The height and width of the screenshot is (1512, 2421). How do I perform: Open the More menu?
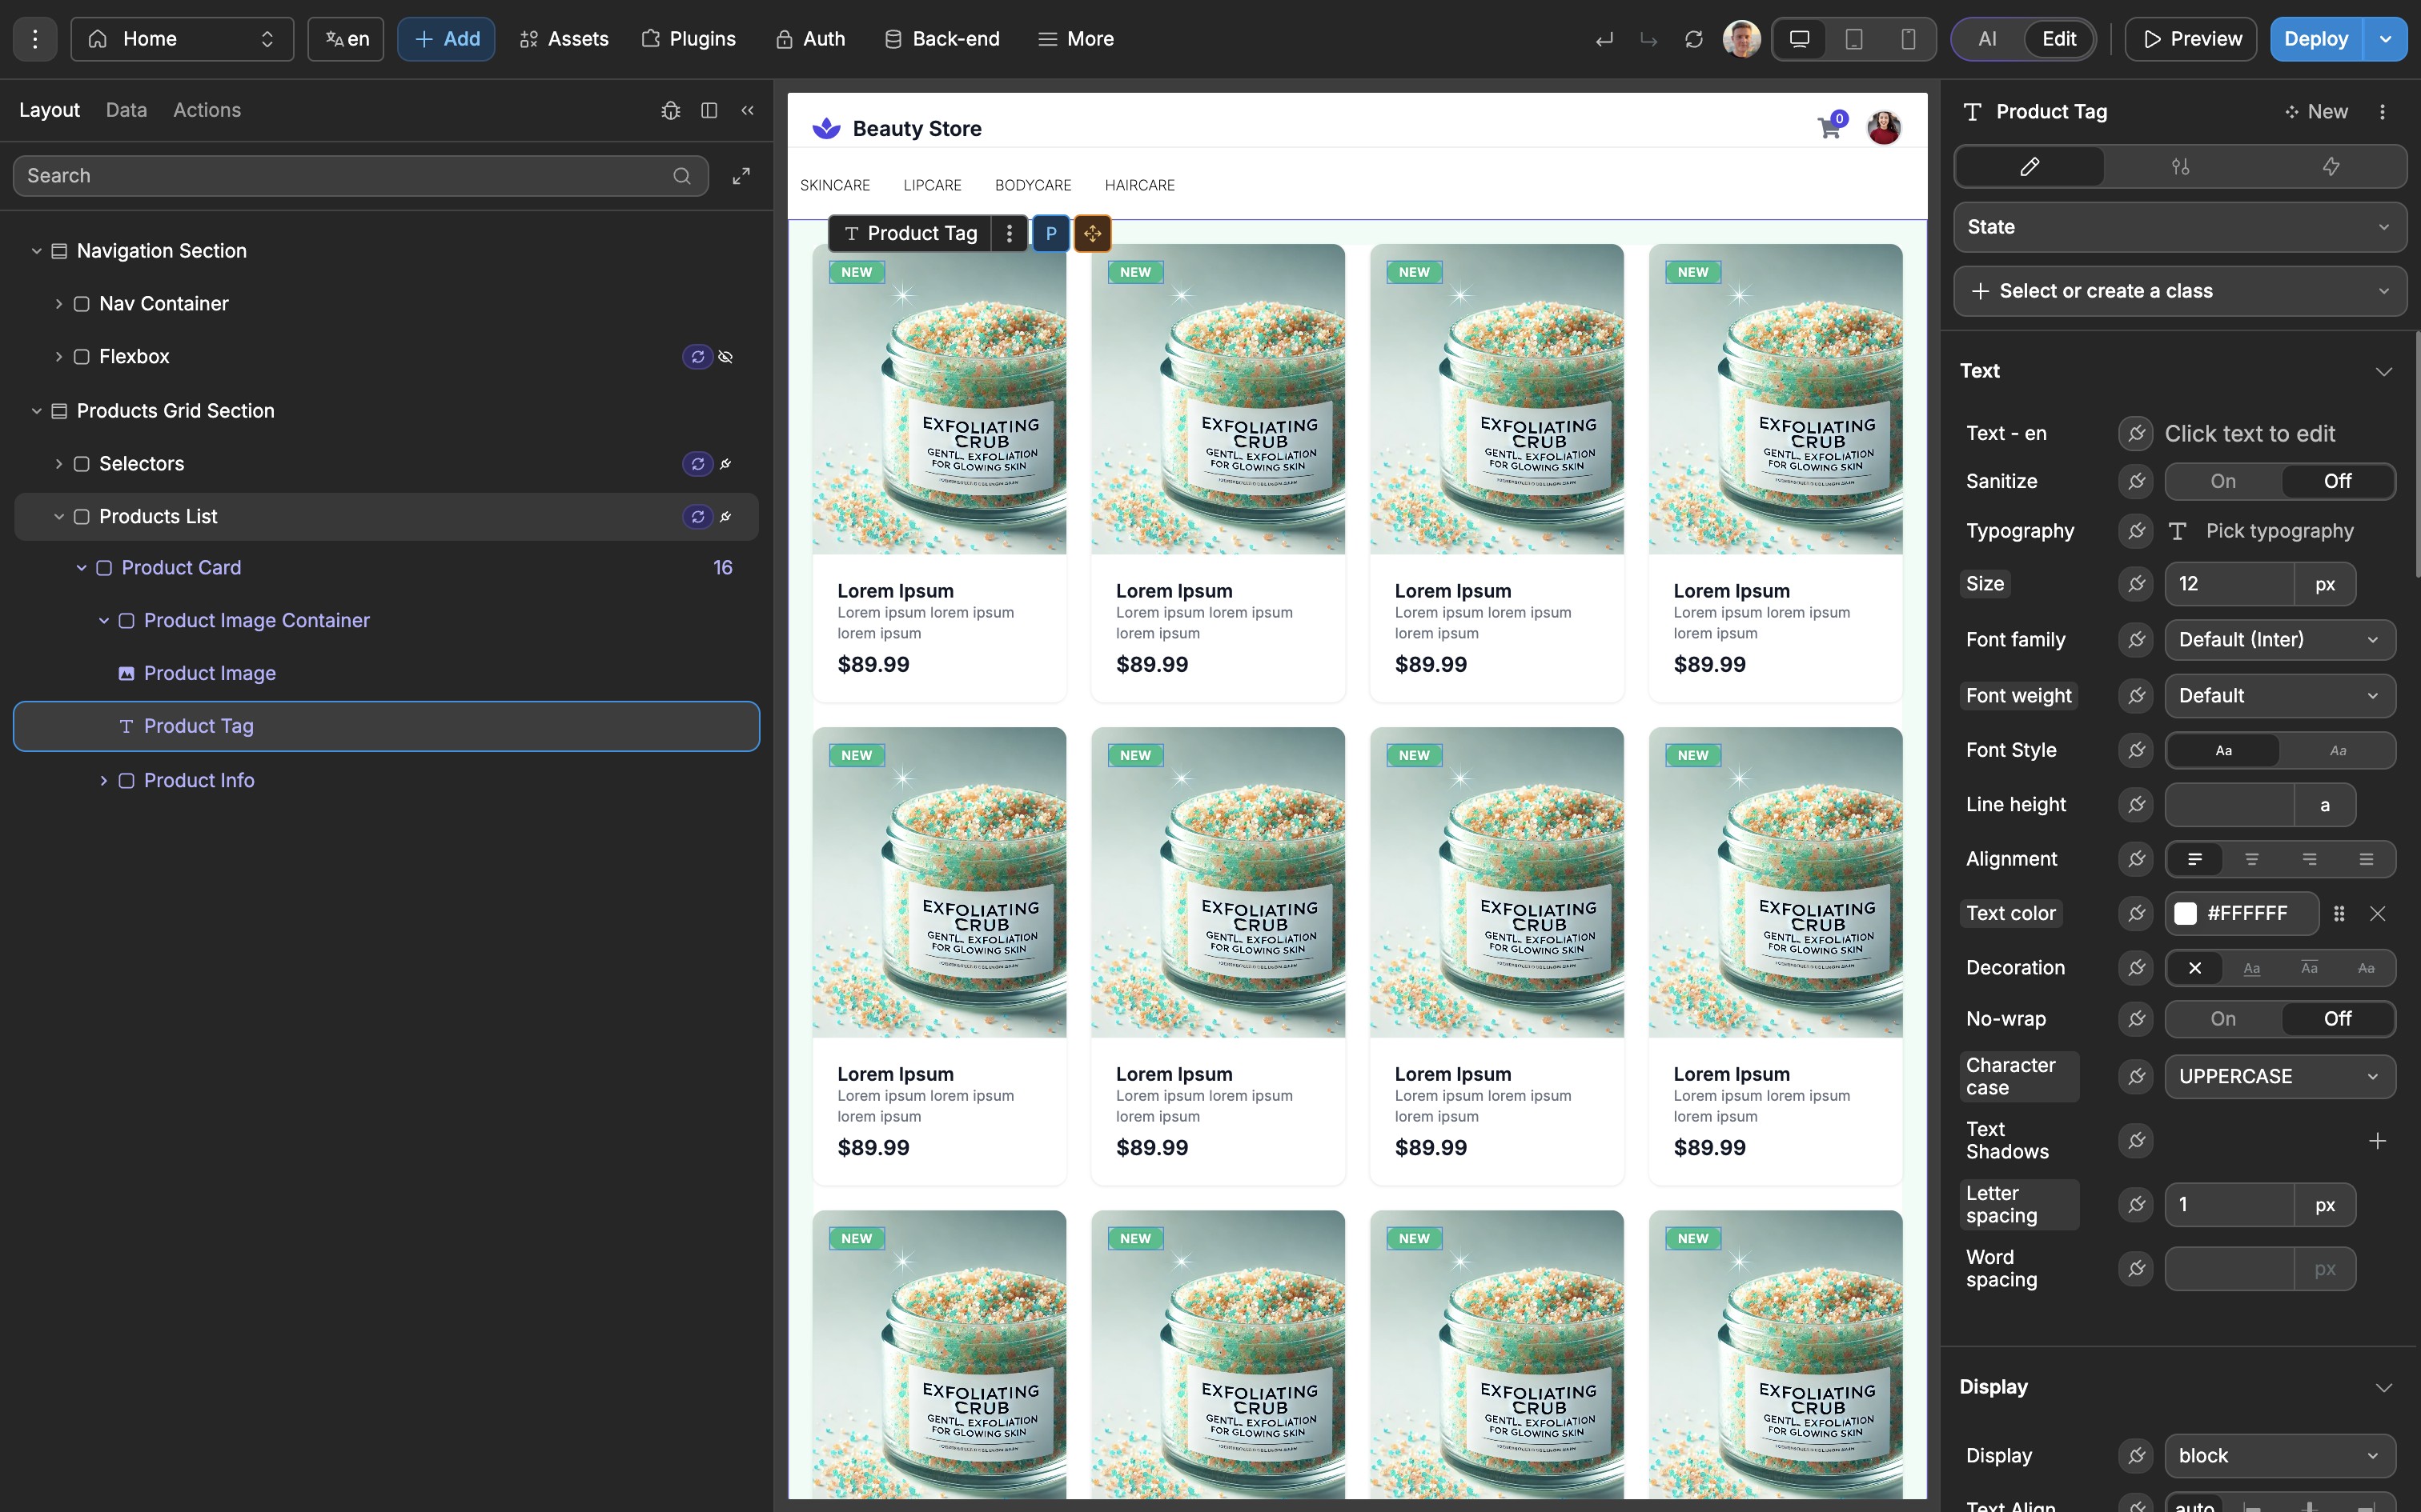coord(1077,39)
